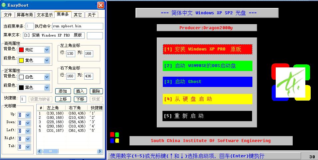Click the black 黑色 color swatch
318x160 pixels.
(x=21, y=88)
